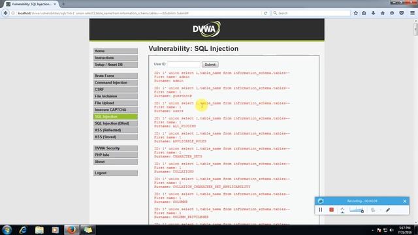Close the recording toolbar widget

tap(405, 201)
